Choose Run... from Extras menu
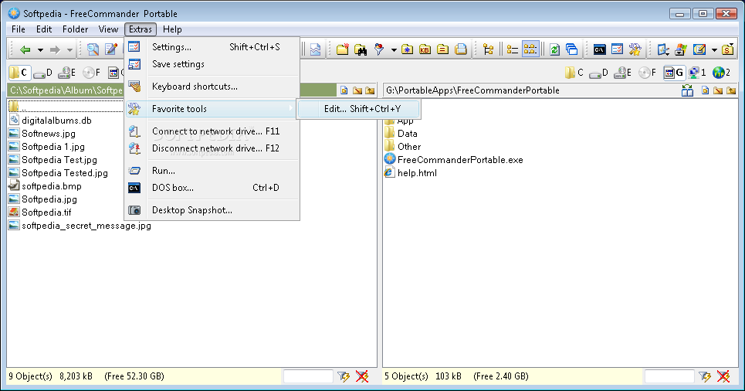Image resolution: width=745 pixels, height=391 pixels. [x=212, y=171]
